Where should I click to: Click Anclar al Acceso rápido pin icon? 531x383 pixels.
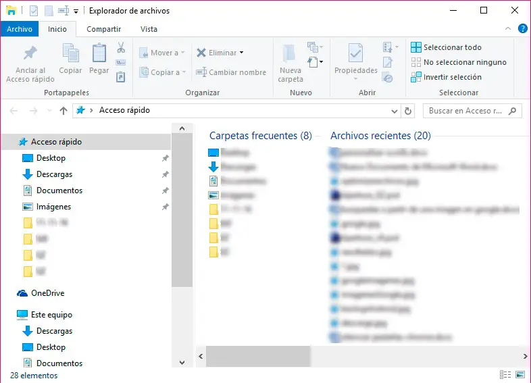click(30, 53)
